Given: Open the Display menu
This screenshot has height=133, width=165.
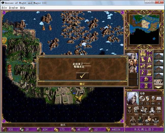Looking at the screenshot, I should pyautogui.click(x=13, y=8).
